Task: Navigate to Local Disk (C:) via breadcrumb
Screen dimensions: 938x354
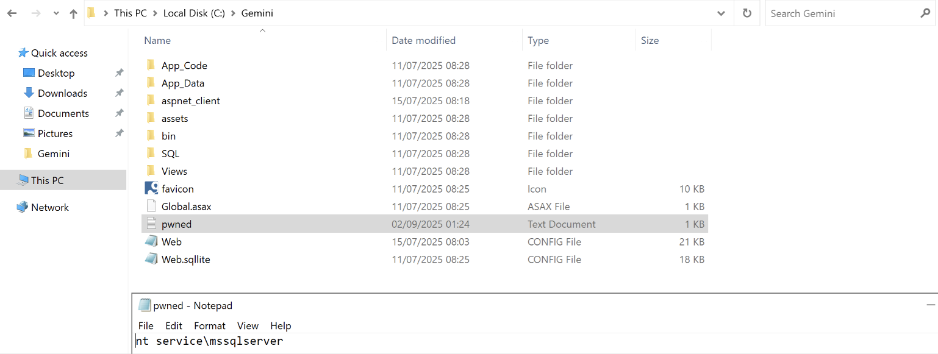Action: click(x=194, y=13)
